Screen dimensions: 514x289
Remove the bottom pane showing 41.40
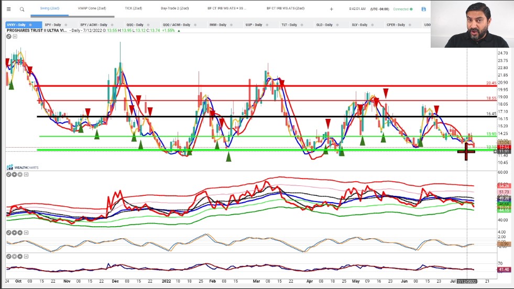click(9, 257)
